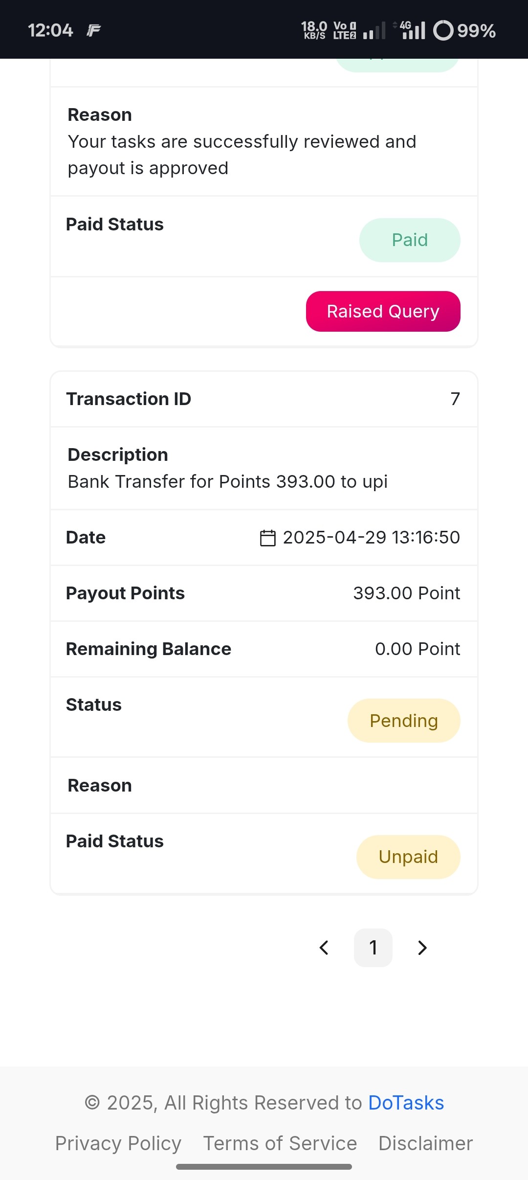Tap the bottom home gesture bar
The image size is (528, 1180).
click(264, 1167)
